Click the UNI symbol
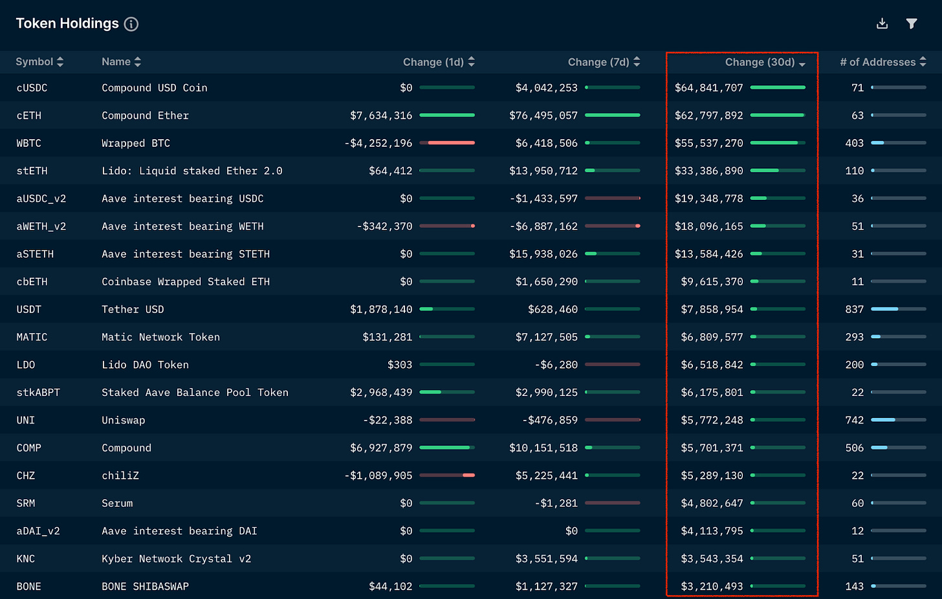This screenshot has width=942, height=599. (25, 420)
